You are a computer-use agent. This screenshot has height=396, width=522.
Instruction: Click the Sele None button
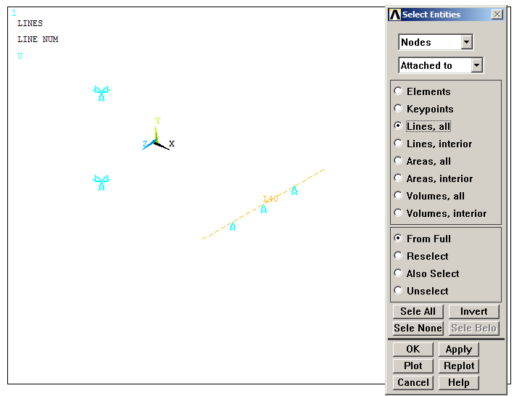(x=418, y=328)
